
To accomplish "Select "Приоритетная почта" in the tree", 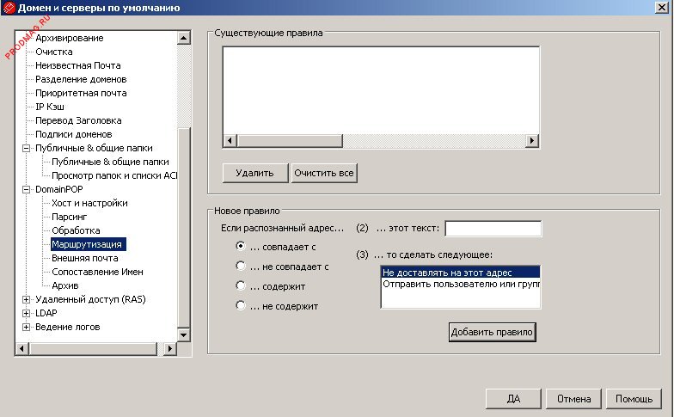I will tap(81, 93).
